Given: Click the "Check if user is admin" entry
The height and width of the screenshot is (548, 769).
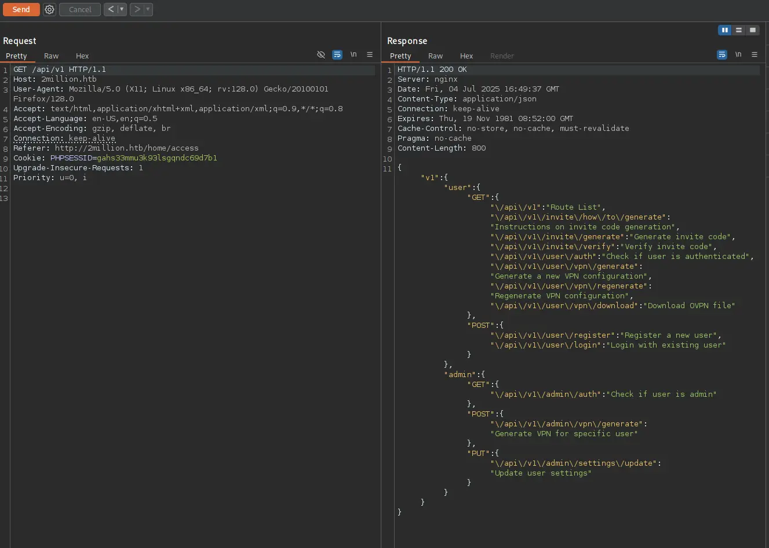Looking at the screenshot, I should (x=662, y=394).
